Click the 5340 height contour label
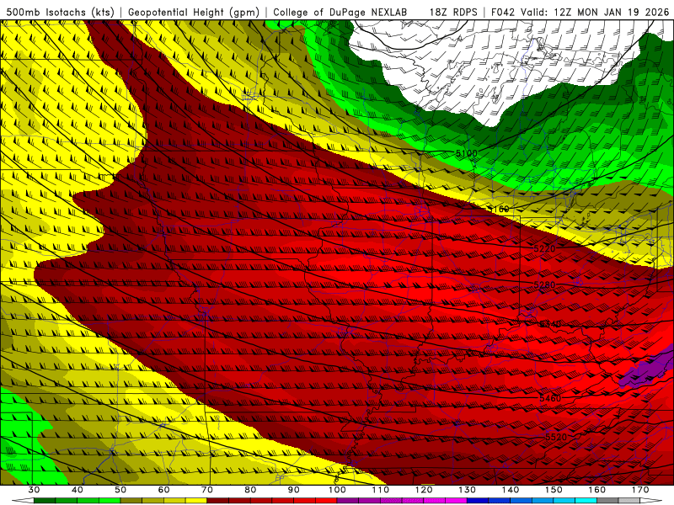Screen dimensions: 674x505 point(550,324)
